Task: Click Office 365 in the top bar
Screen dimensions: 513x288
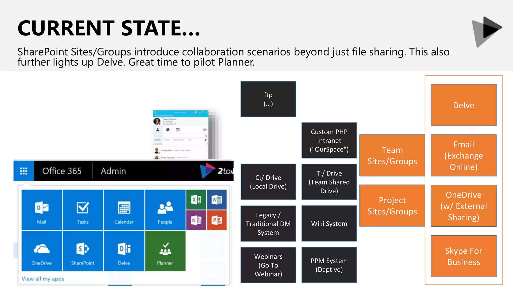Action: (x=62, y=171)
